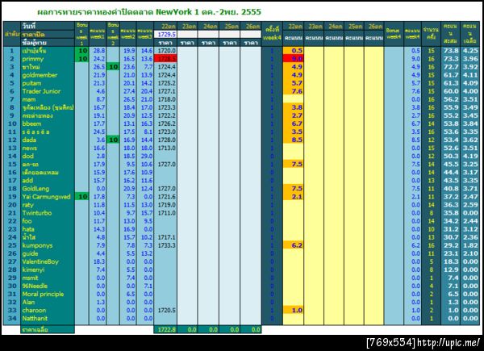484x351 pixels.
Task: Click the 1733.3 price guess for kumponys
Action: (x=165, y=245)
